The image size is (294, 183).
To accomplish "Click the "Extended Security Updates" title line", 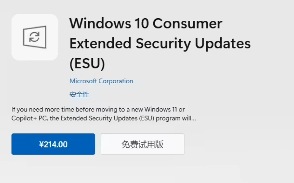I will click(x=160, y=44).
